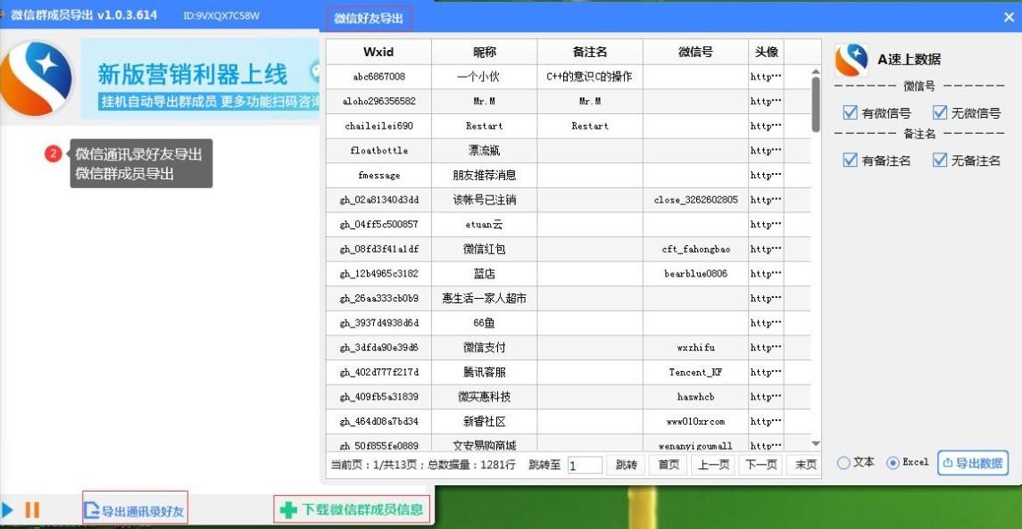
Task: Select cell floatbottle
Action: 378,151
